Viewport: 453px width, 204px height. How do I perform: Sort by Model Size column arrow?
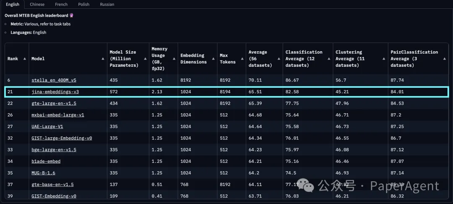(145, 59)
